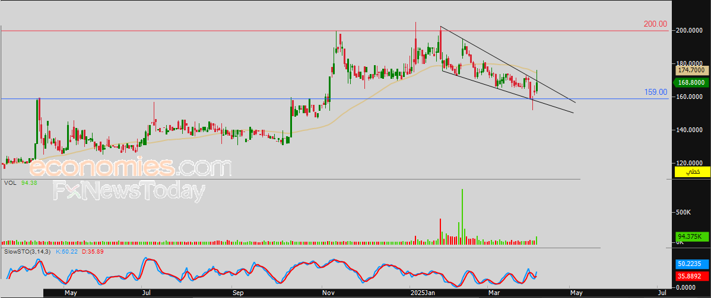Select the tallest green volume spike bar
The width and height of the screenshot is (711, 298).
(462, 216)
